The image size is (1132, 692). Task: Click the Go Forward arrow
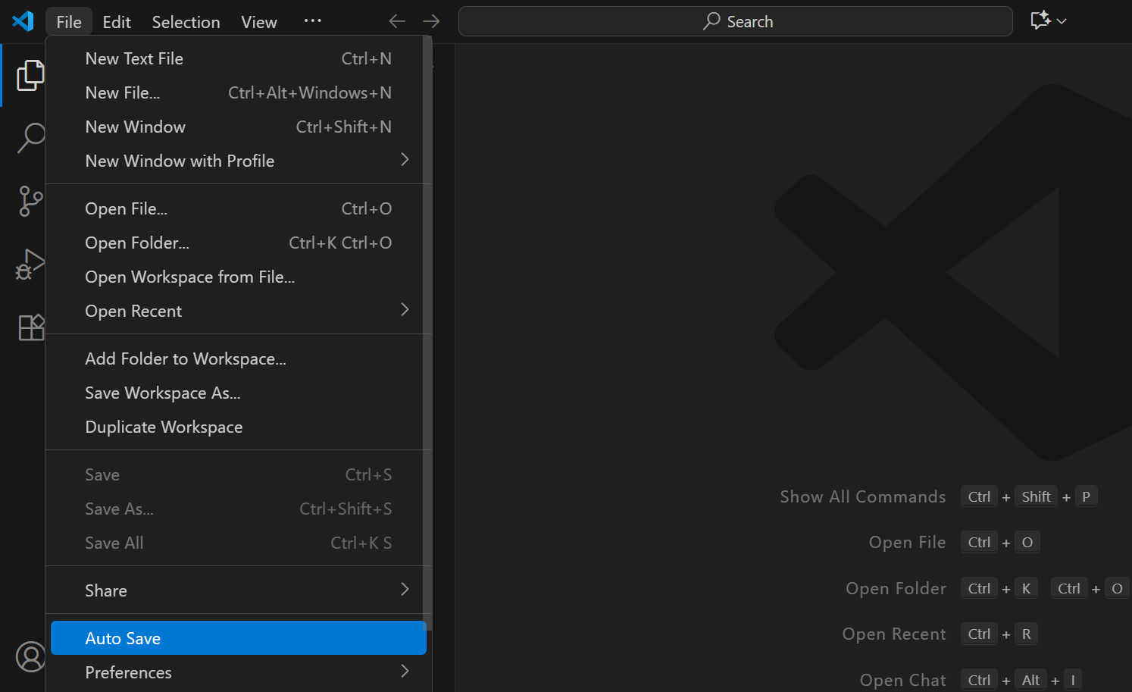tap(431, 20)
